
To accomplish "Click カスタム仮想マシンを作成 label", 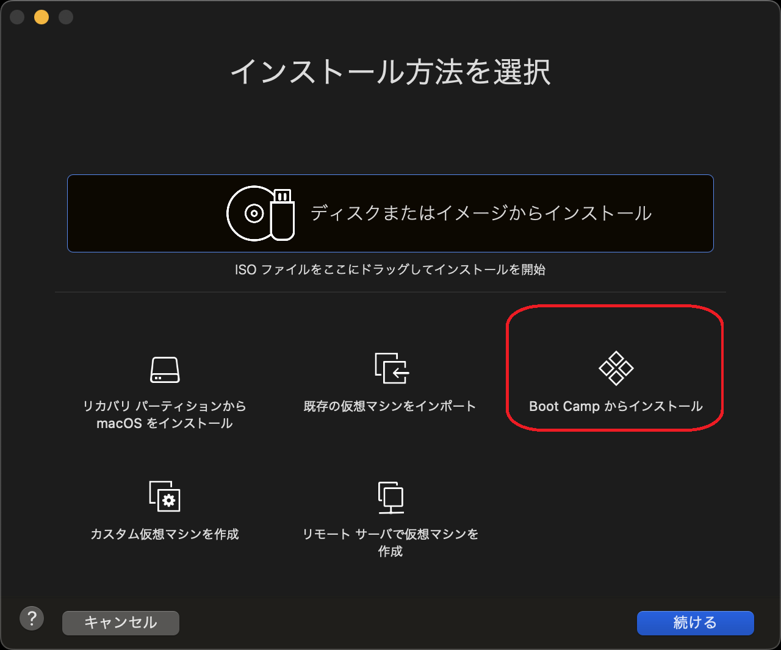I will pyautogui.click(x=165, y=534).
